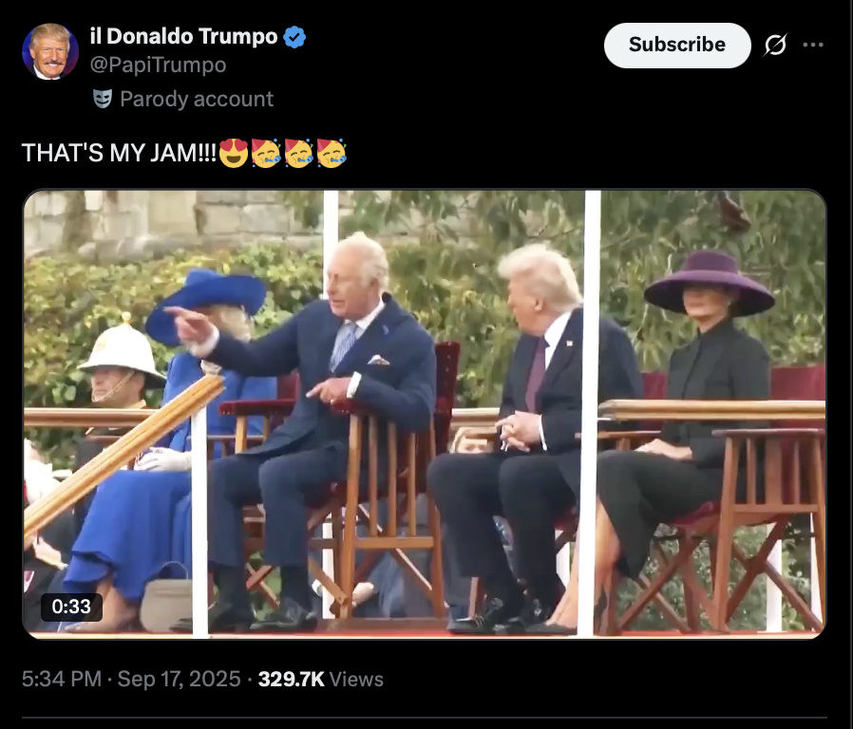
Task: Open the @PapiTrumpo handle link
Action: pos(158,65)
